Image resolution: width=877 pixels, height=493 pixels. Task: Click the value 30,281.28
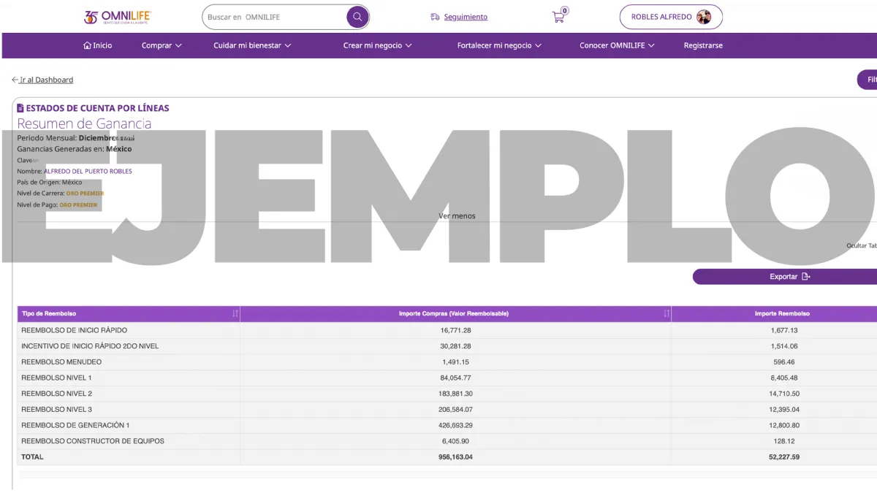coord(456,346)
